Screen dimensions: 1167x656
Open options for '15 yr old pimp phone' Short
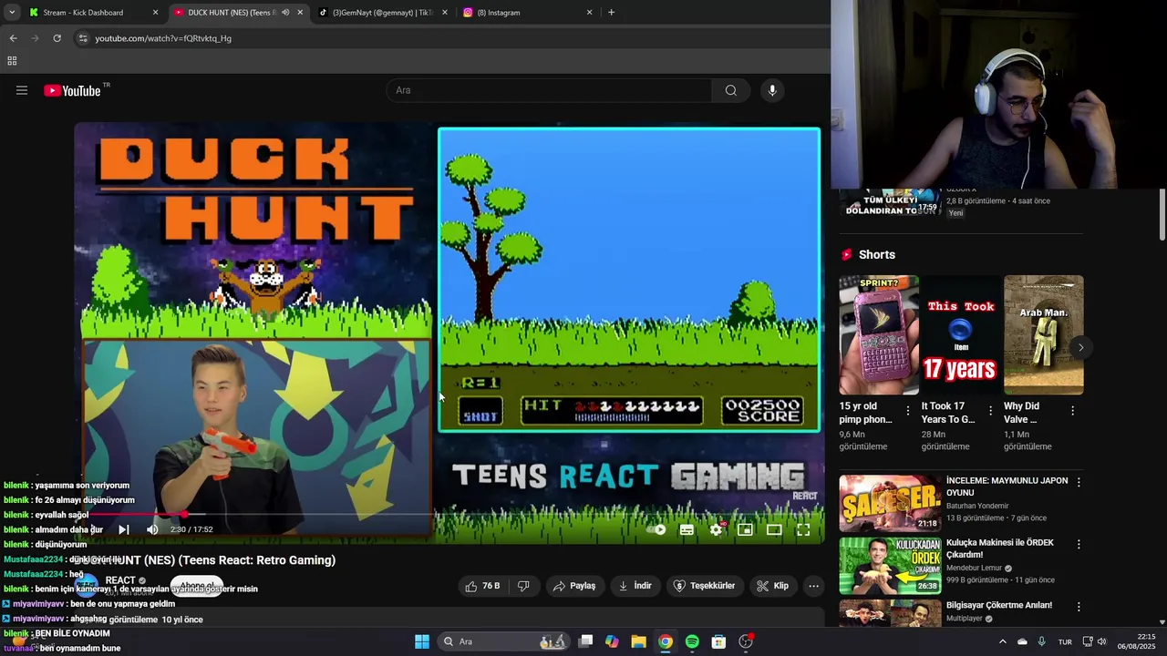907,411
